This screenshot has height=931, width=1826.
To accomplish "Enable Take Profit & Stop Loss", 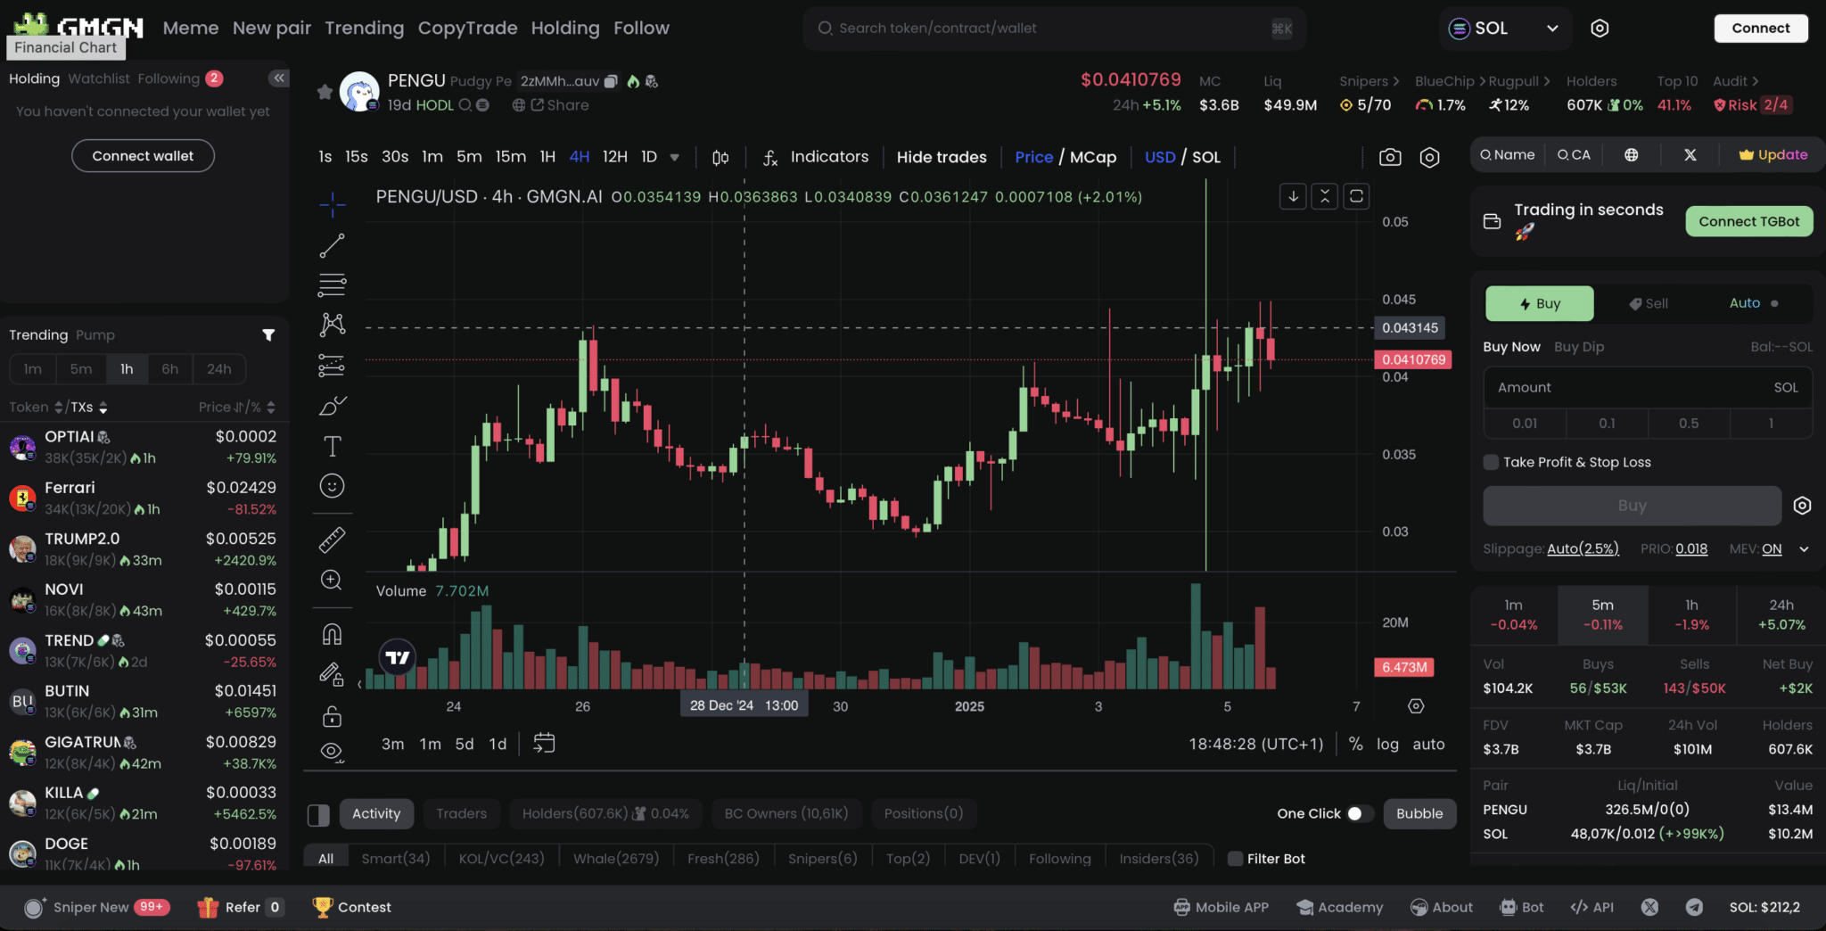I will click(x=1491, y=462).
